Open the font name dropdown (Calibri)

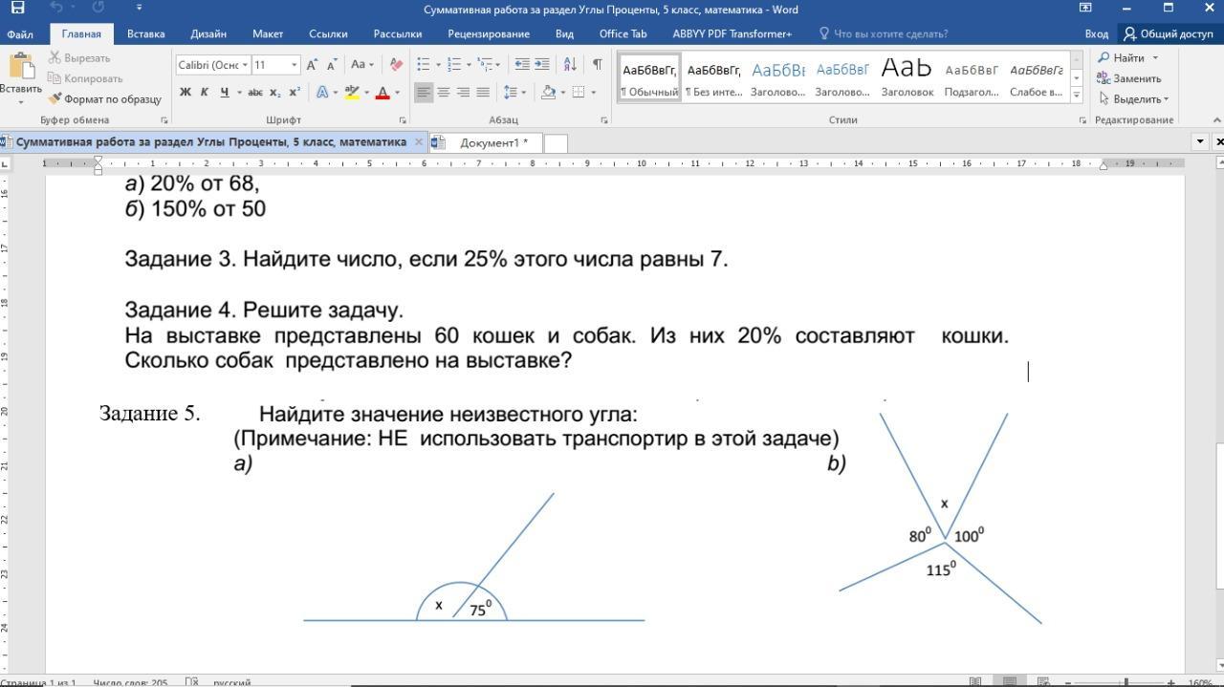coord(245,65)
